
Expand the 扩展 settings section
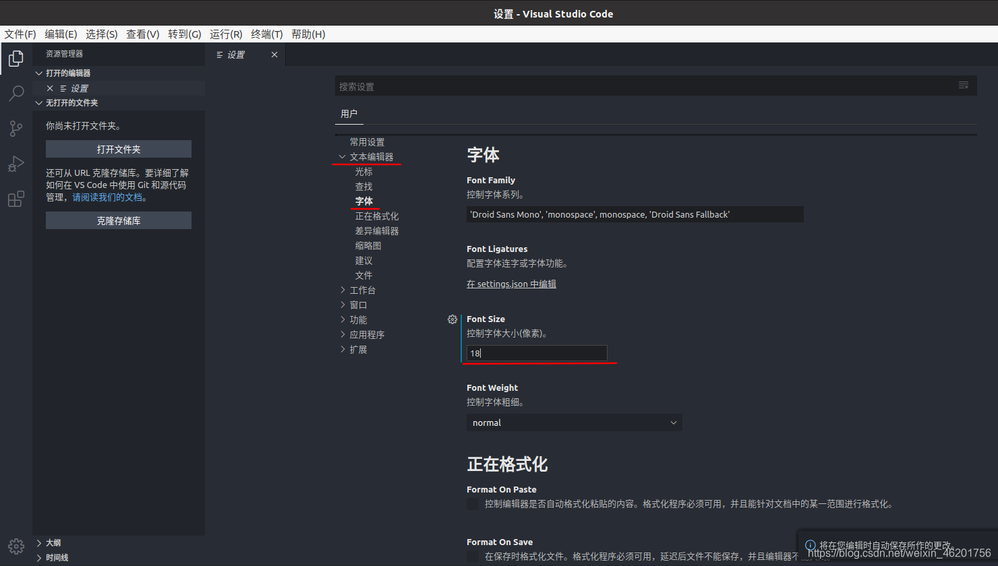click(x=343, y=350)
